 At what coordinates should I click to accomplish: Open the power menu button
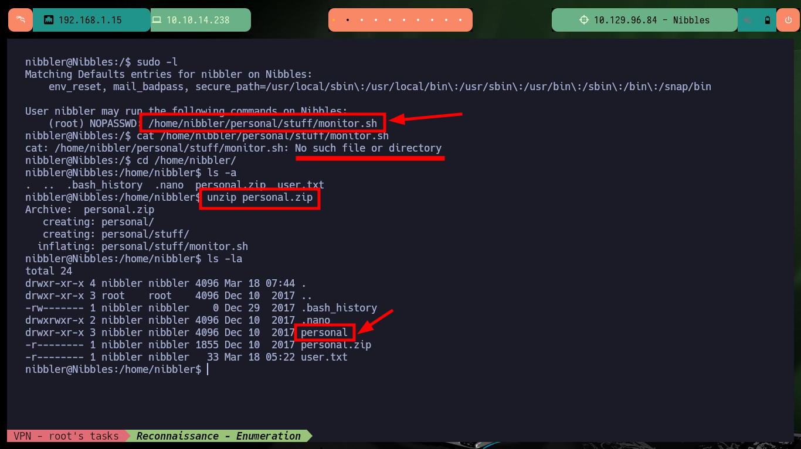(x=788, y=20)
